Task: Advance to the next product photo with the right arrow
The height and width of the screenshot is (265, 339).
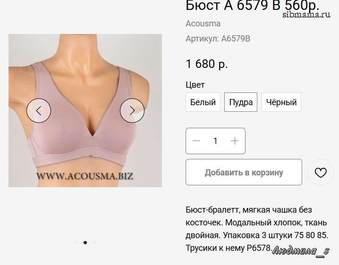Action: point(132,111)
